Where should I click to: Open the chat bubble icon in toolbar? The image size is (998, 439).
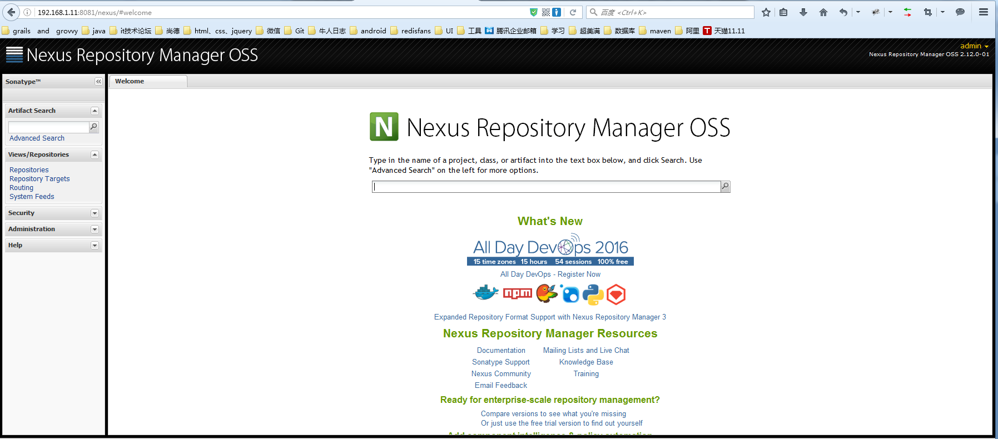(x=960, y=12)
